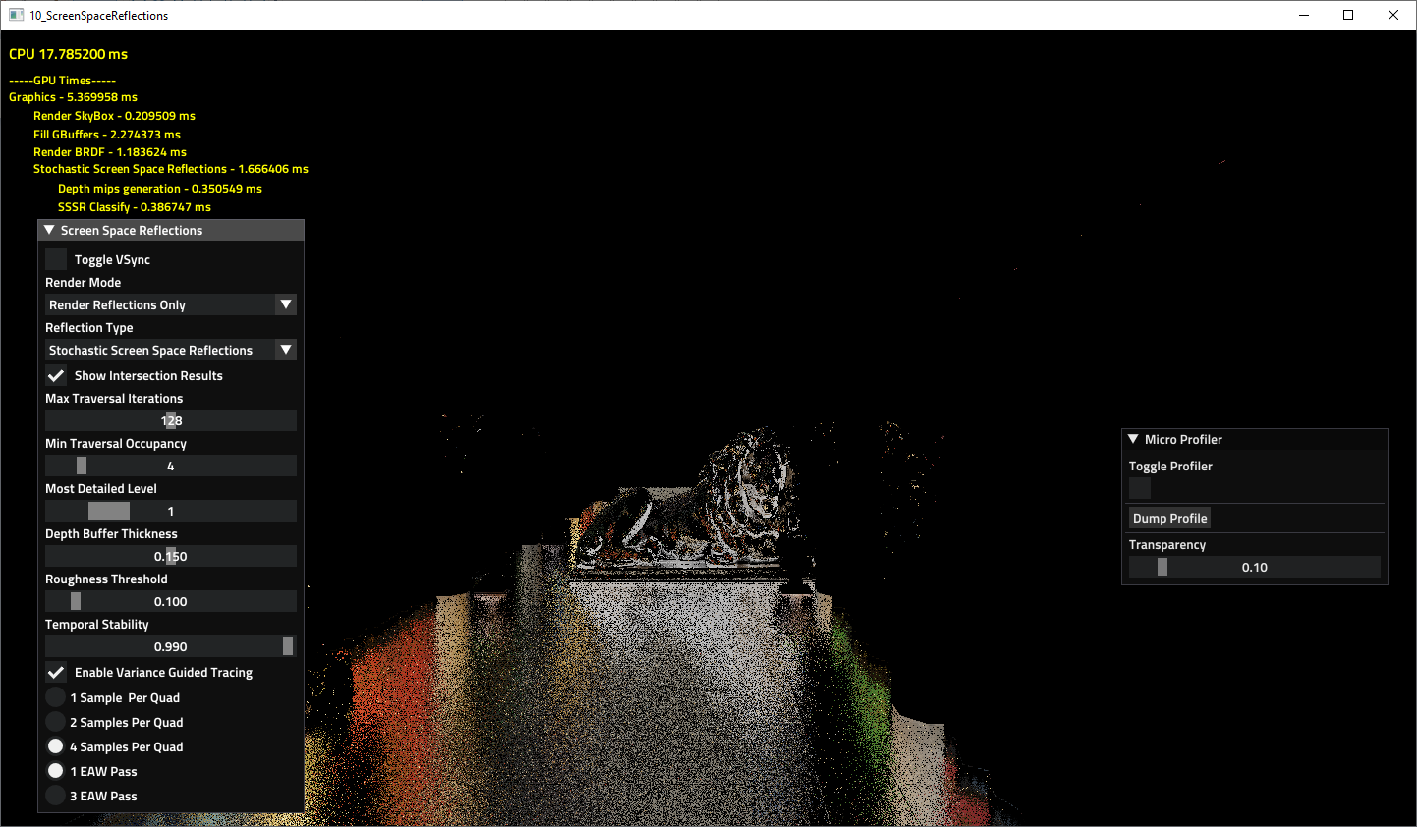Disable Enable Variance Guided Tracing
1417x827 pixels.
click(x=55, y=672)
